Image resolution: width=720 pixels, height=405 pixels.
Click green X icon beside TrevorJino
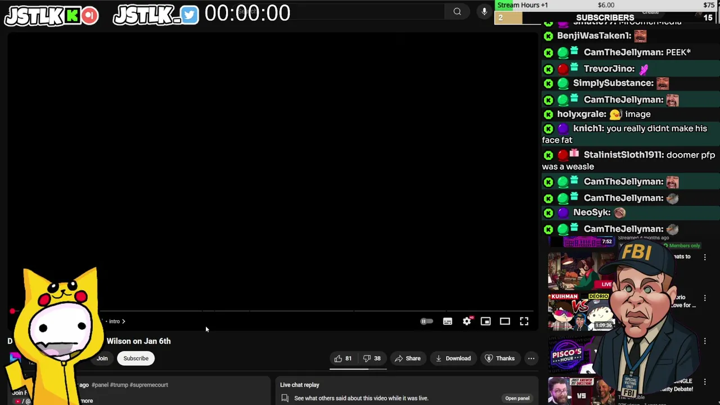coord(548,69)
